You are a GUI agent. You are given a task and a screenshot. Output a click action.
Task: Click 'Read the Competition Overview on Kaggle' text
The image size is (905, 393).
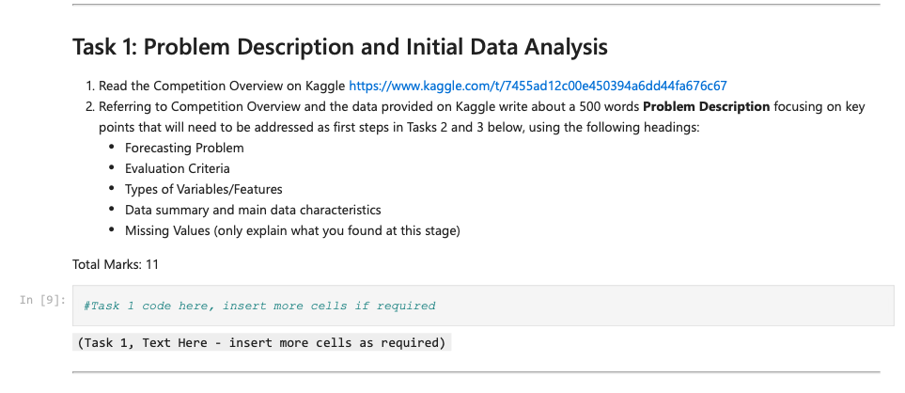tap(222, 86)
